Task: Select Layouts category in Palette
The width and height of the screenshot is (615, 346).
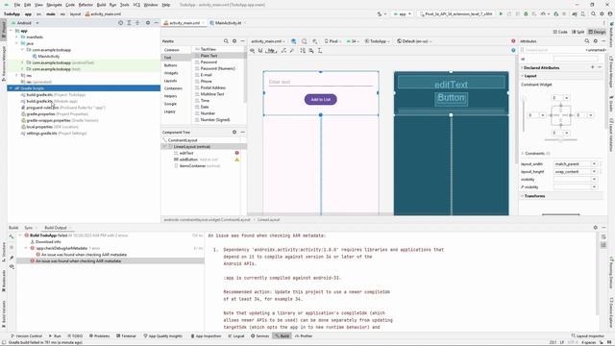Action: [x=170, y=81]
